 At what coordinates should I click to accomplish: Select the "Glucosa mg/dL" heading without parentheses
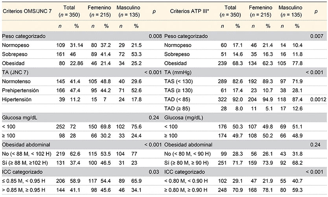coord(19,117)
